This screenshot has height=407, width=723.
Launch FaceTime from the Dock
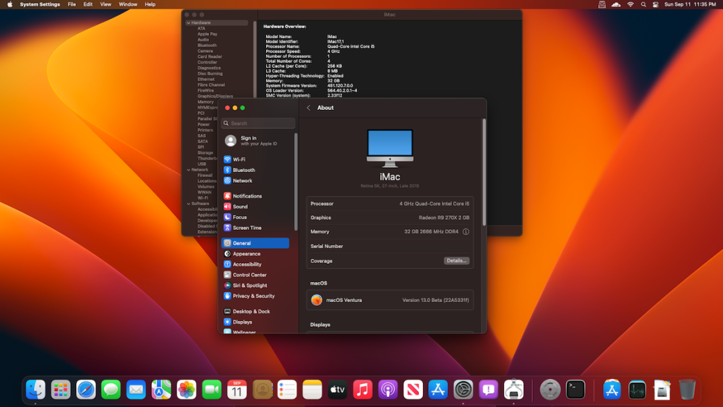click(x=212, y=390)
